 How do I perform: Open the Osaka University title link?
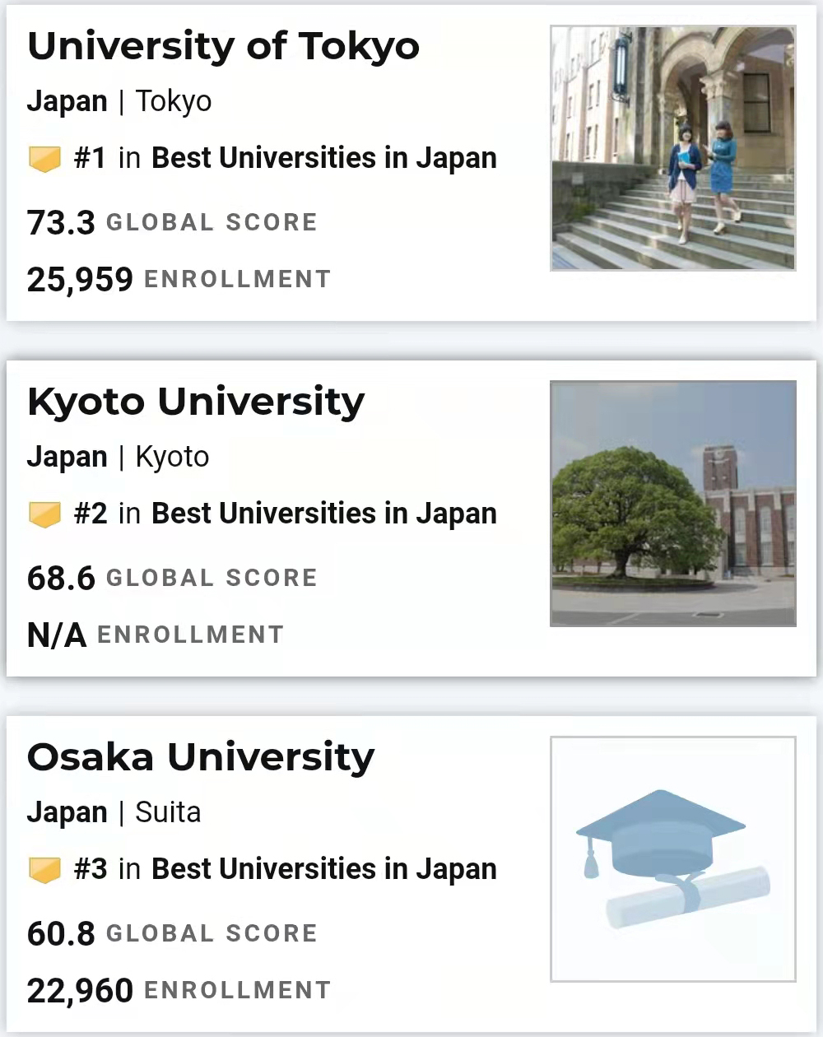pyautogui.click(x=201, y=757)
